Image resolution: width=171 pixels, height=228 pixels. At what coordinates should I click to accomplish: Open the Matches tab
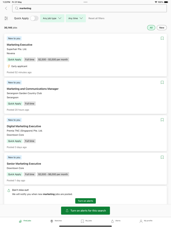[56, 221]
